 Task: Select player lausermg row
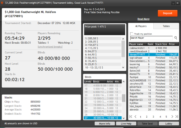click(x=154, y=64)
